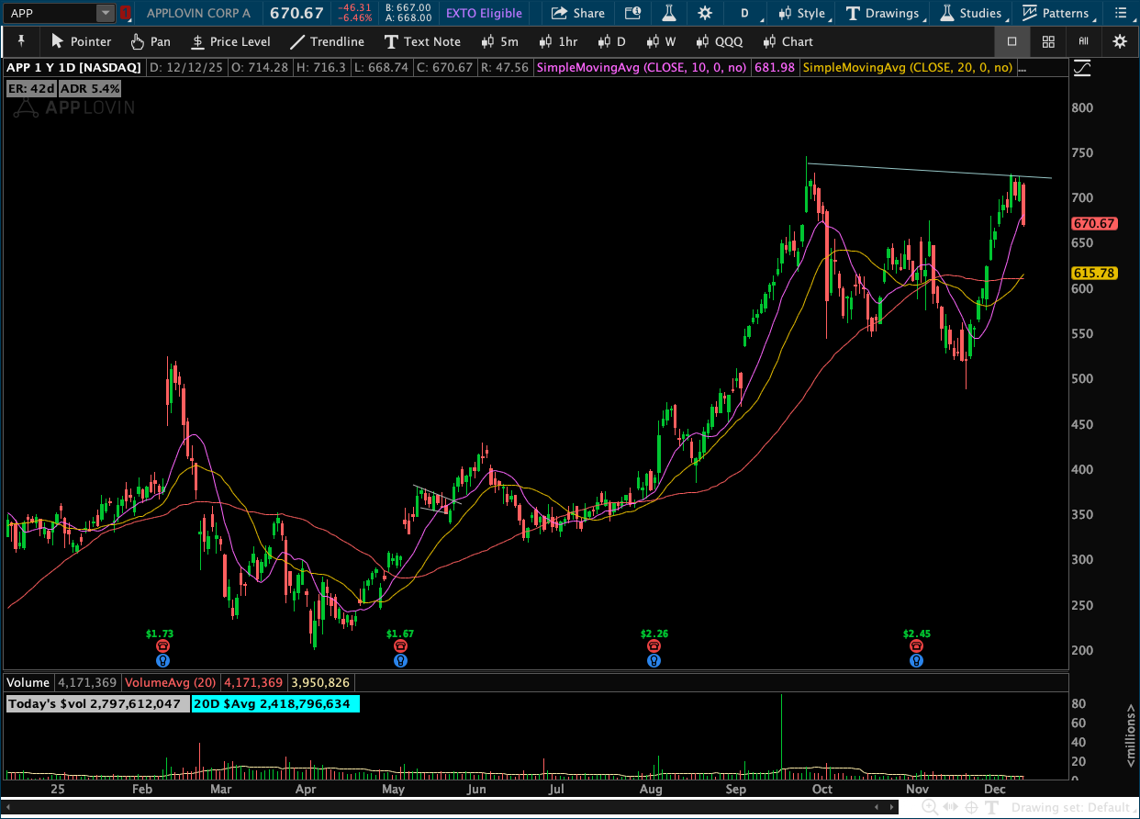This screenshot has width=1140, height=819.
Task: Click the lightbulb event icon under $1.67
Action: pyautogui.click(x=400, y=660)
